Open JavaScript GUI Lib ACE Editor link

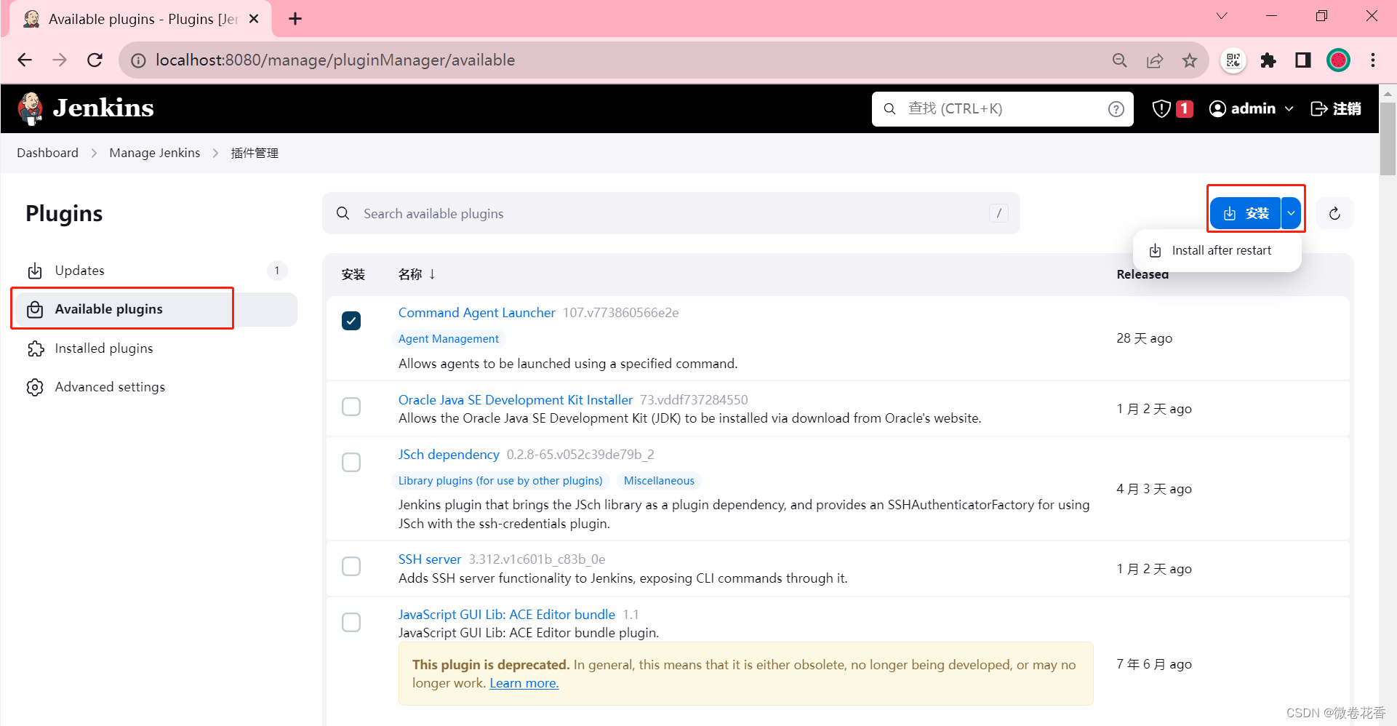[x=506, y=615]
